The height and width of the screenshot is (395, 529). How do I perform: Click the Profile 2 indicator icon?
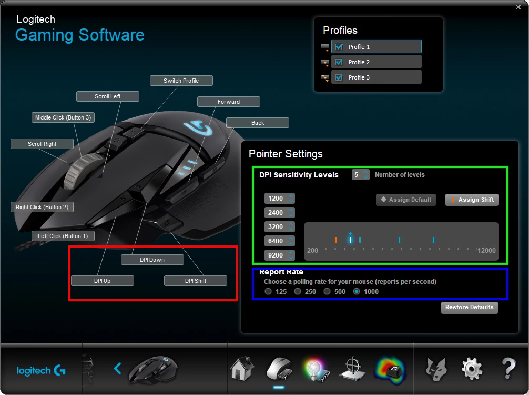pyautogui.click(x=325, y=63)
